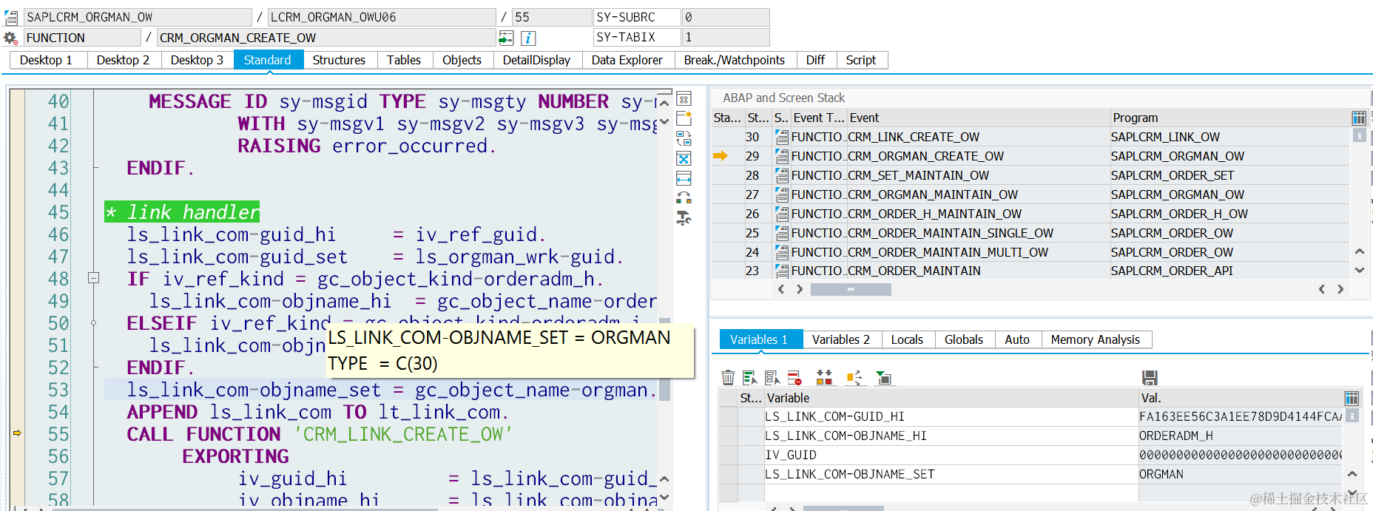Click the New Tool icon beside the editor
The image size is (1373, 511).
(x=684, y=118)
